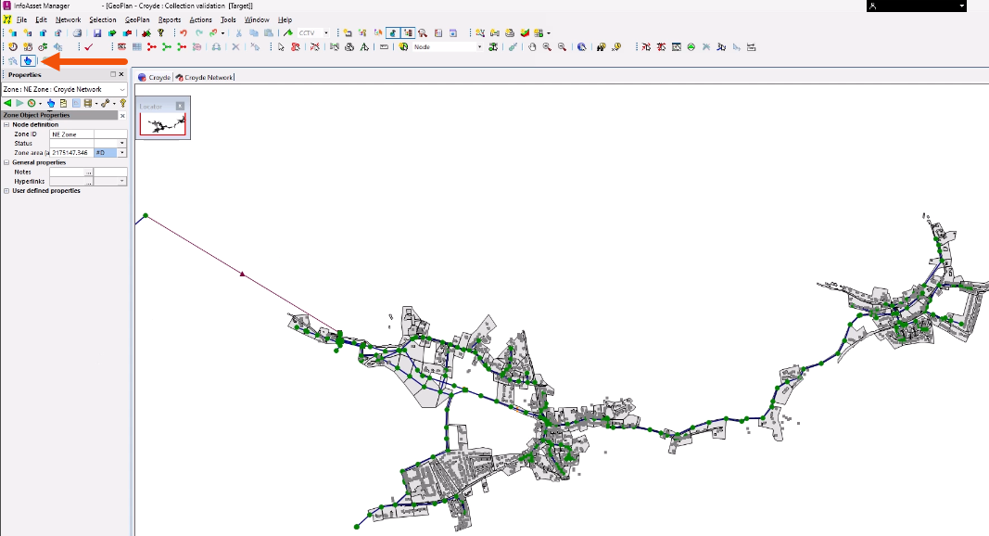Select the Zoom In magnifier tool
The image size is (989, 536).
pos(547,46)
